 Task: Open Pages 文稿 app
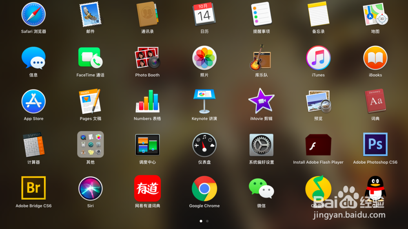[x=90, y=101]
